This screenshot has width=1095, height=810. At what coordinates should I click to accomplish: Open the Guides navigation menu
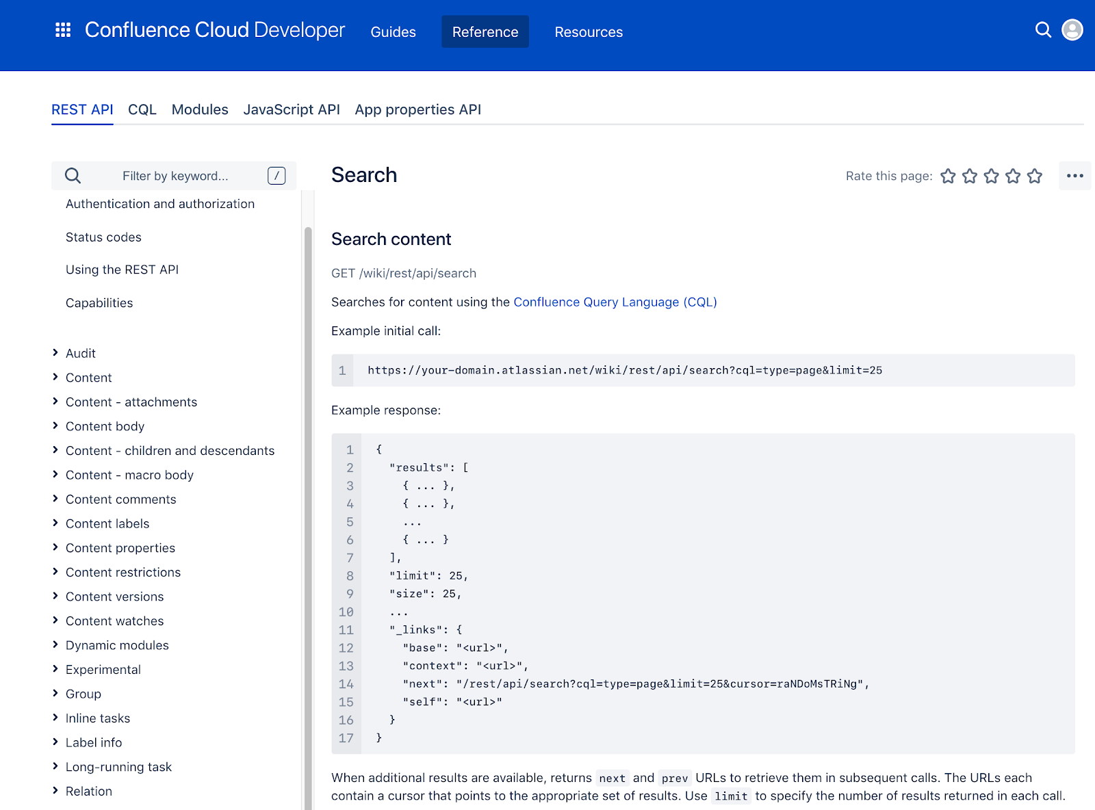coord(393,31)
